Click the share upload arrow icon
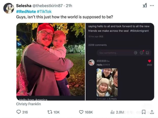This screenshot has height=118, width=158. [152, 112]
